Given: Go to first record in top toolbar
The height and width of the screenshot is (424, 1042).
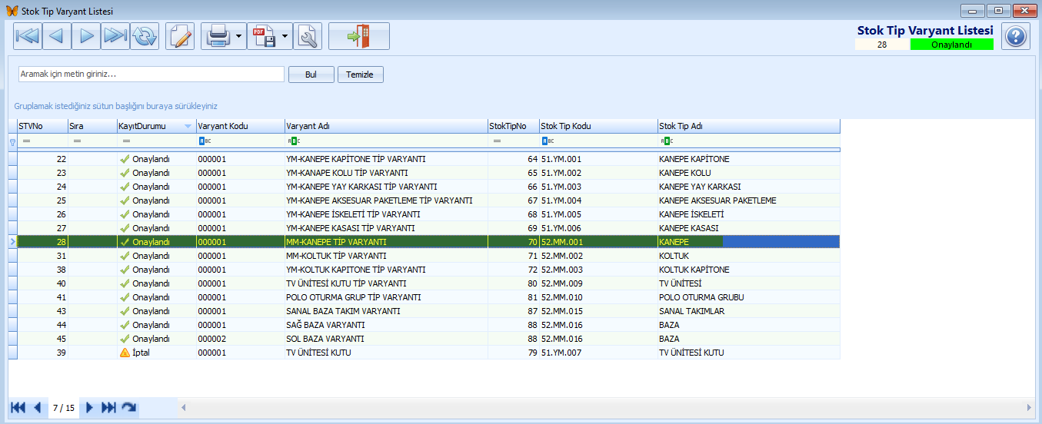Looking at the screenshot, I should click(x=28, y=36).
